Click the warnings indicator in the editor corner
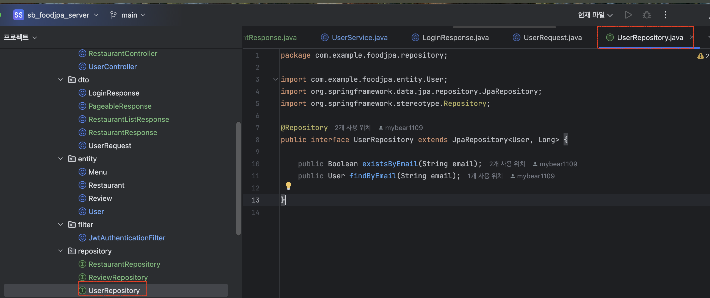 [701, 56]
